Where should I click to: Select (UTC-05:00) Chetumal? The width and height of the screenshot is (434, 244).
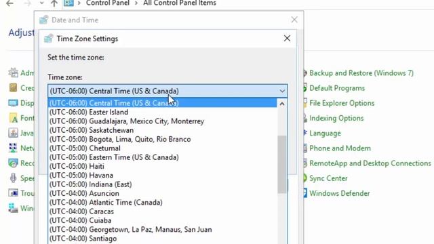click(163, 148)
